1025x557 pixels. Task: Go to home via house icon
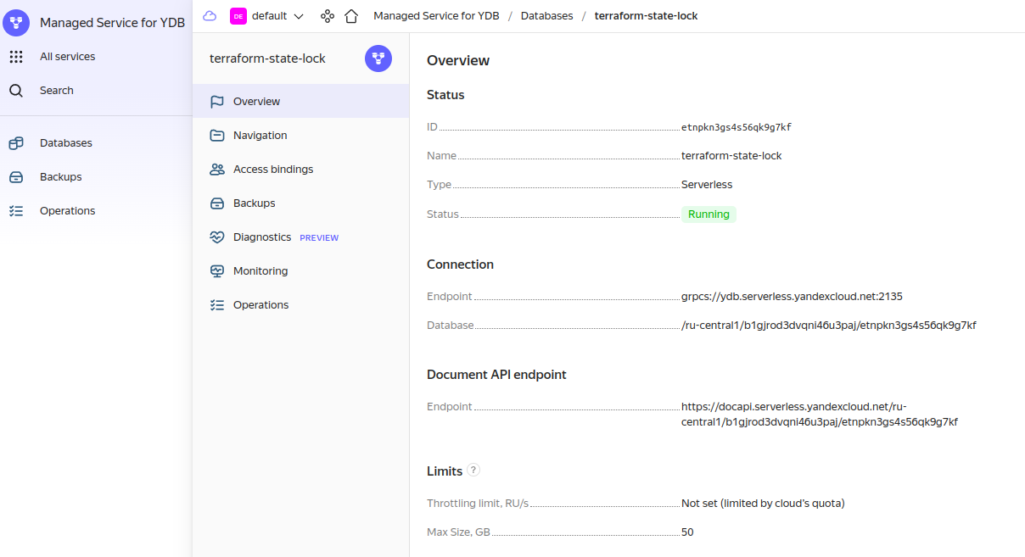(351, 16)
